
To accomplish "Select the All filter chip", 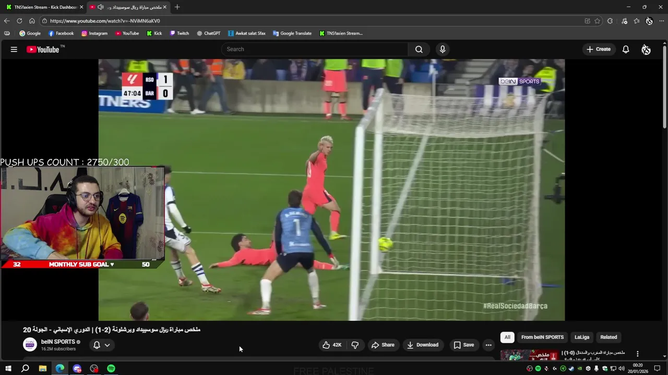I will [x=507, y=337].
